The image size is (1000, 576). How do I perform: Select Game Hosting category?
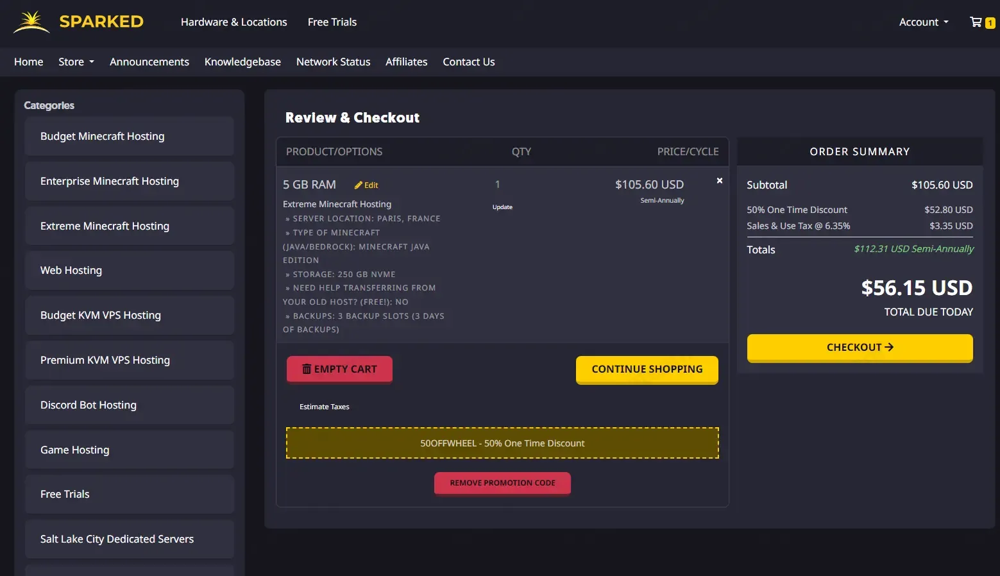tap(130, 450)
